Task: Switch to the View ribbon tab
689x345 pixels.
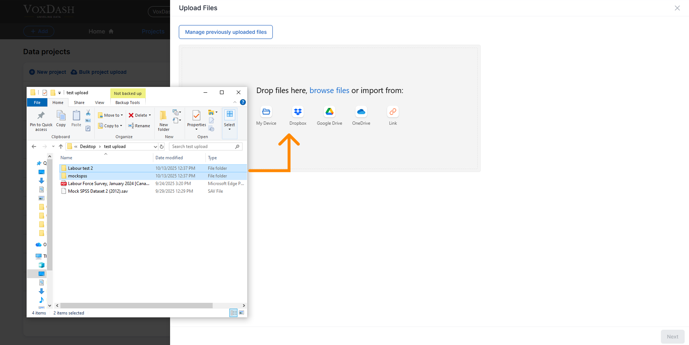Action: [x=99, y=103]
